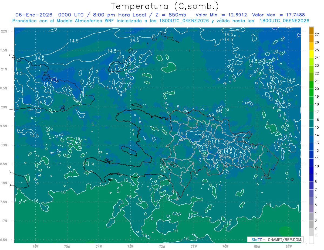
Task: Click the bright green swatch between 20 and 21
Action: pos(311,85)
